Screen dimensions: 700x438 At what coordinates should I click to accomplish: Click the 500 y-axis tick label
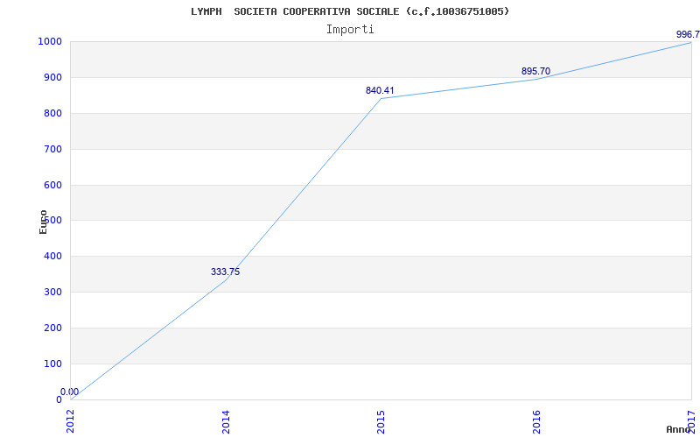[x=52, y=221]
